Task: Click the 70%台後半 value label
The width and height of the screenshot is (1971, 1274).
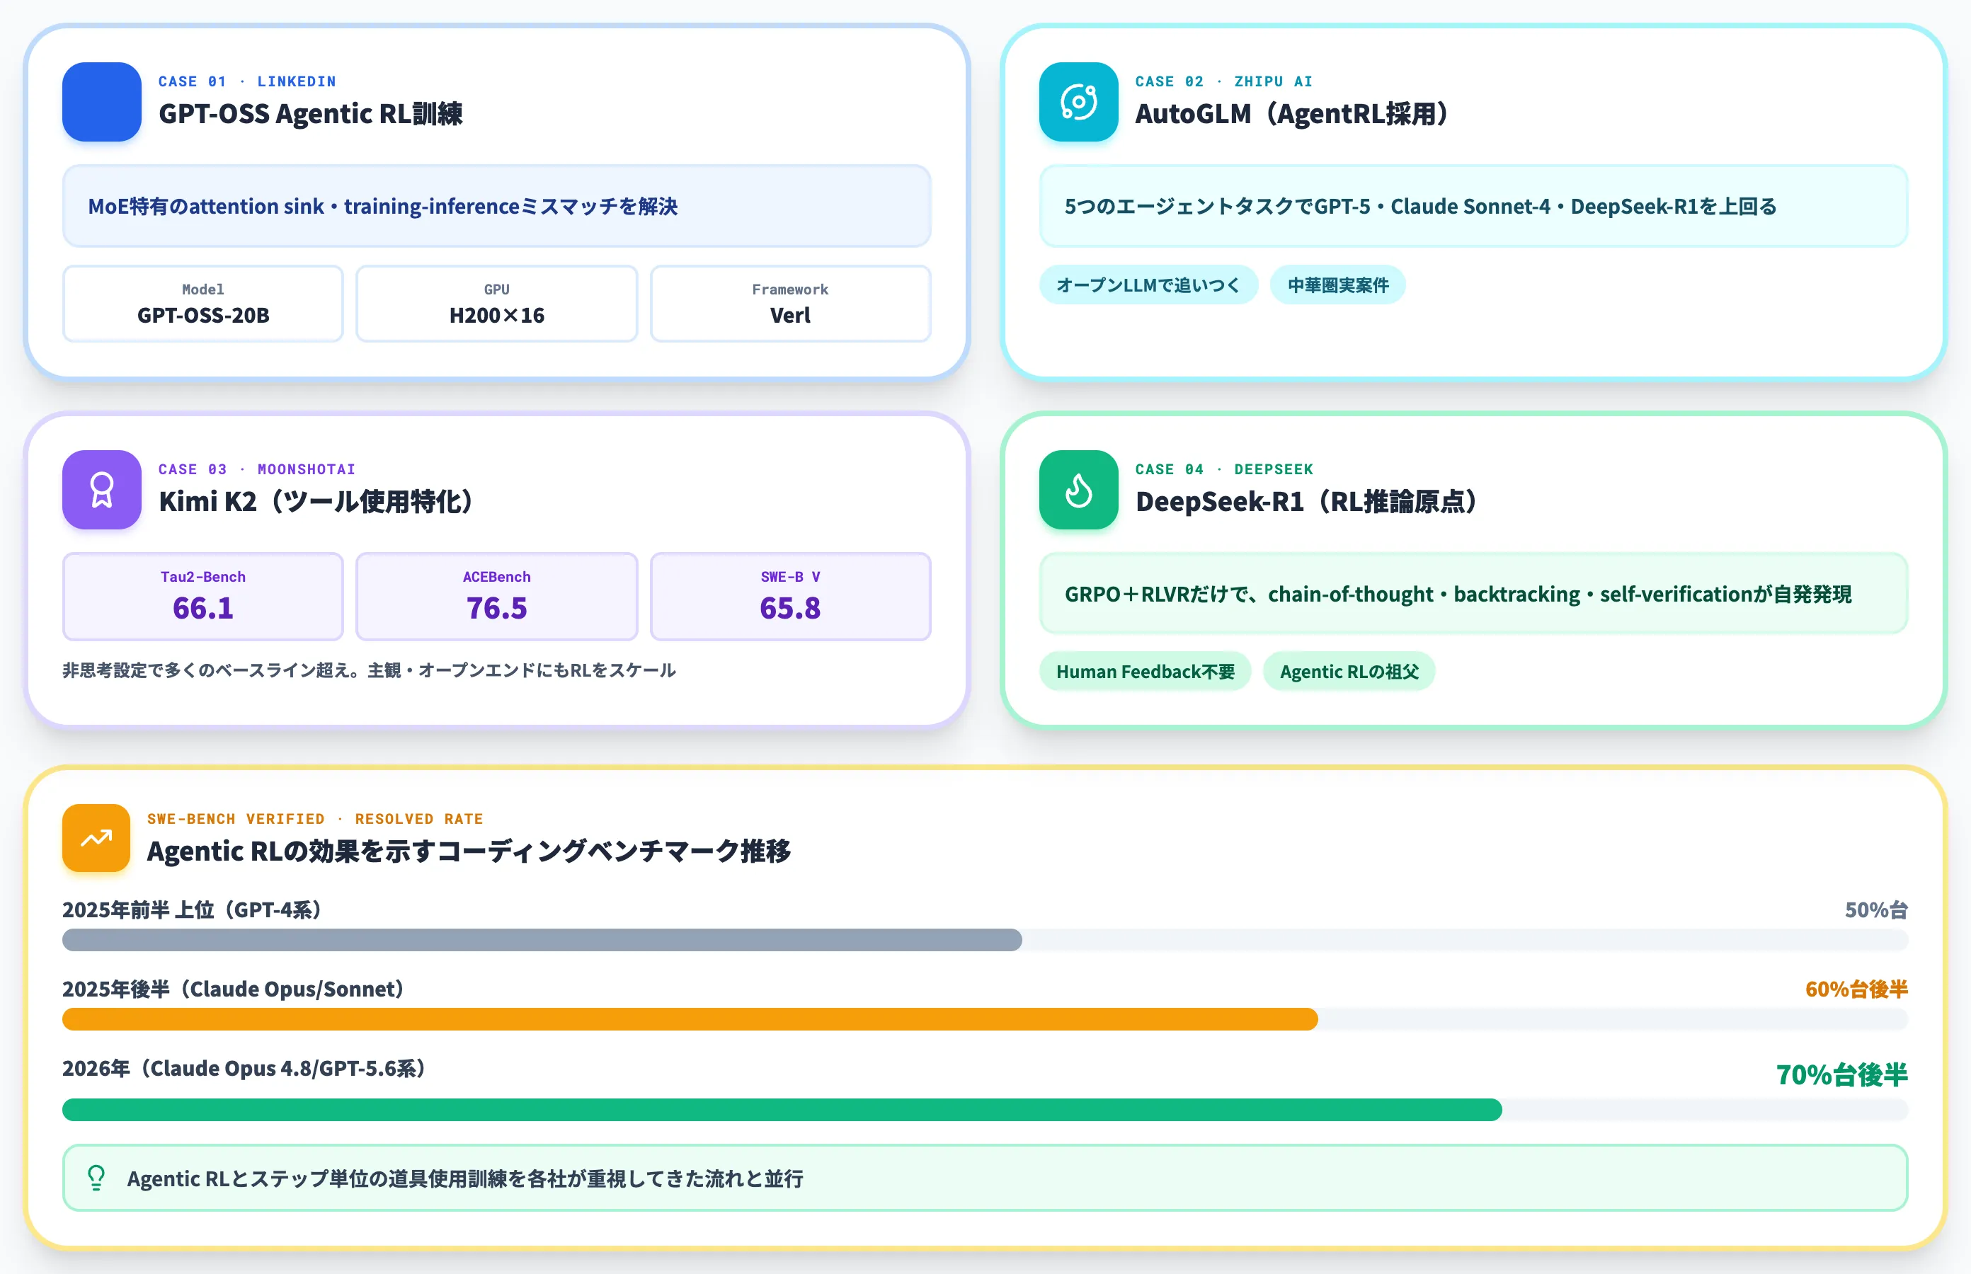Action: 1842,1074
